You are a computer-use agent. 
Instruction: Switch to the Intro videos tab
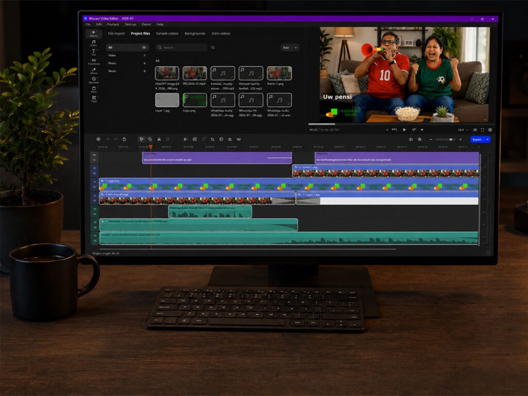221,34
